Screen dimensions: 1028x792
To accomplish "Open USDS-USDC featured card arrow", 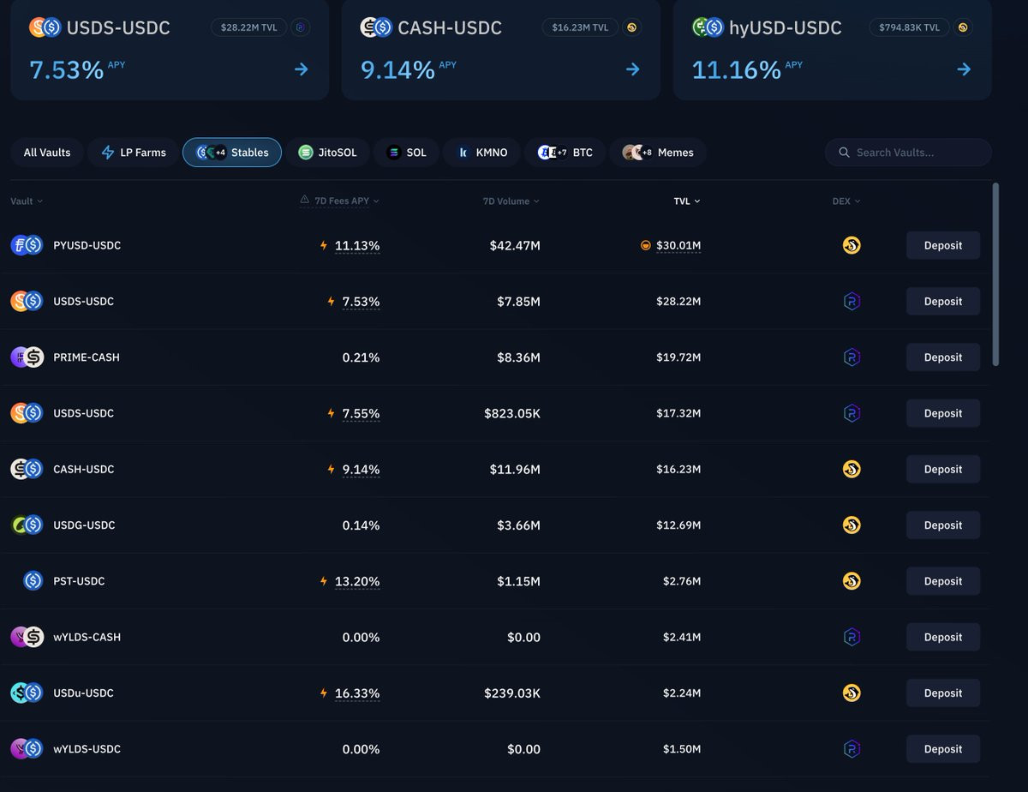I will (x=302, y=69).
